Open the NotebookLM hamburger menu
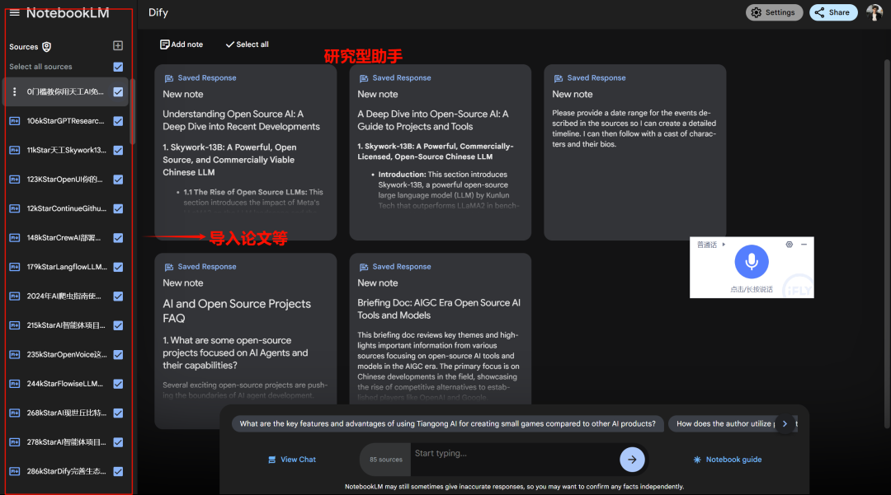The image size is (891, 495). (x=14, y=12)
